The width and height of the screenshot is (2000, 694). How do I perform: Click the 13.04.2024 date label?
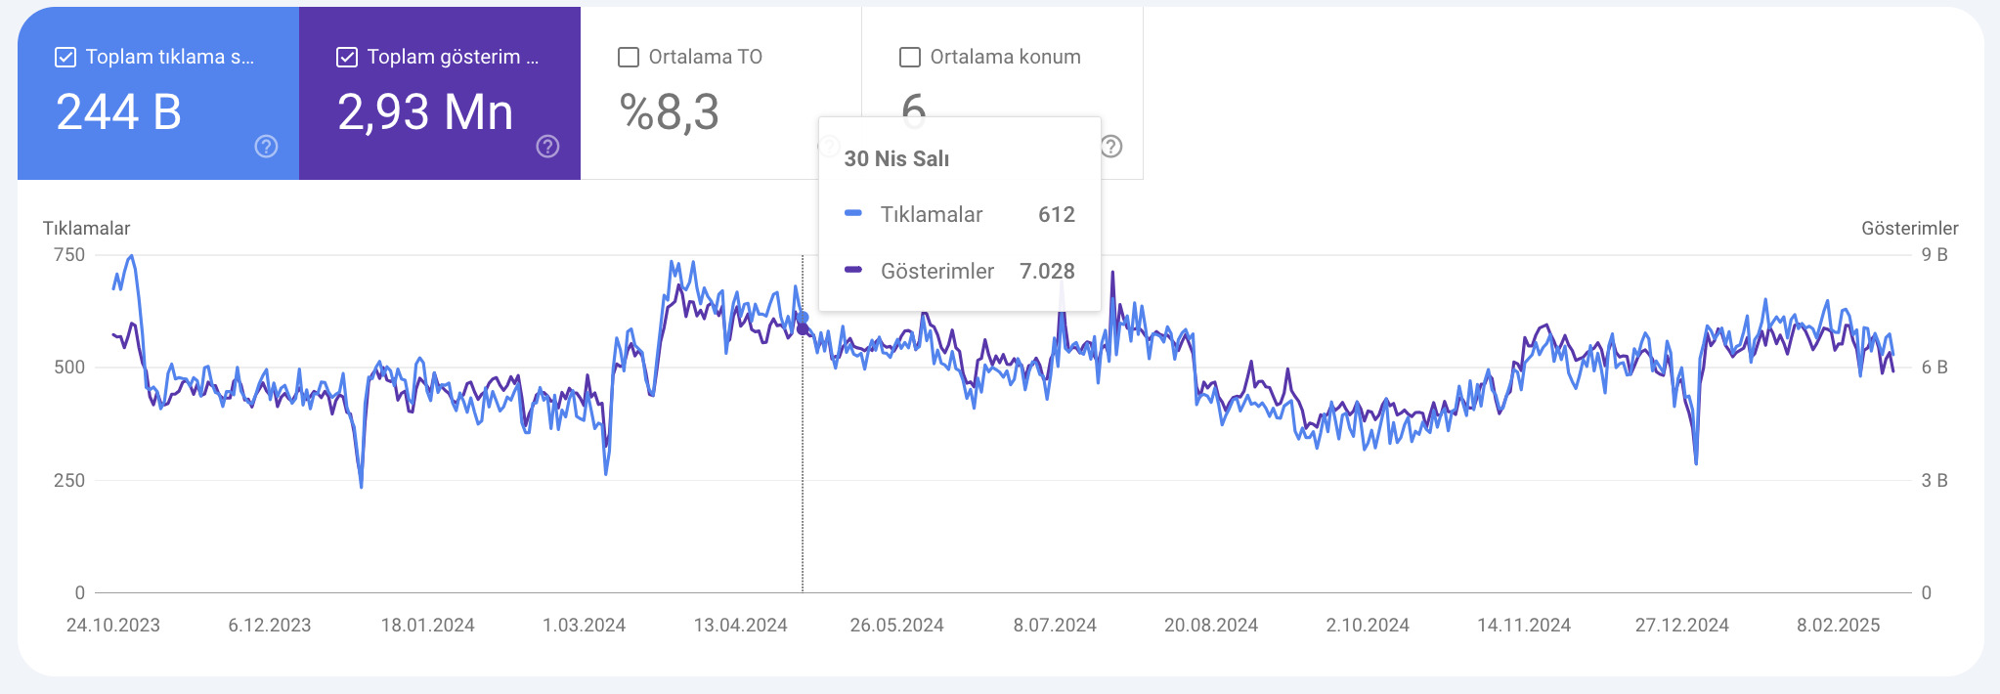[x=740, y=626]
